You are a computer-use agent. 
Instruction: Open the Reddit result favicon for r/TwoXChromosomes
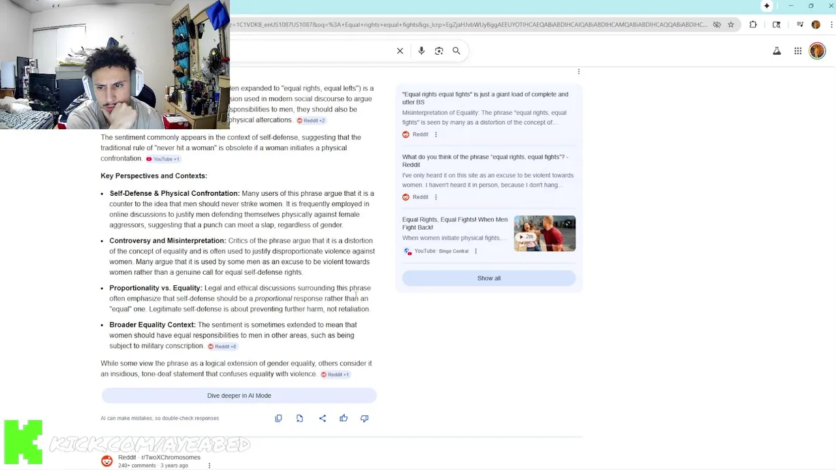[x=107, y=462]
